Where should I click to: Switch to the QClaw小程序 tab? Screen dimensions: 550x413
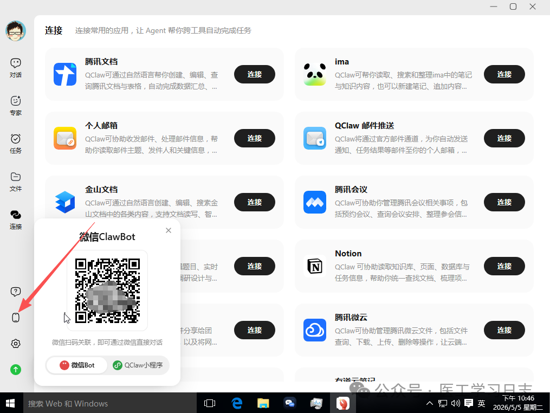pyautogui.click(x=138, y=365)
